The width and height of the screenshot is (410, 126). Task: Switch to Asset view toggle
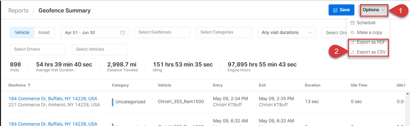pos(44,33)
